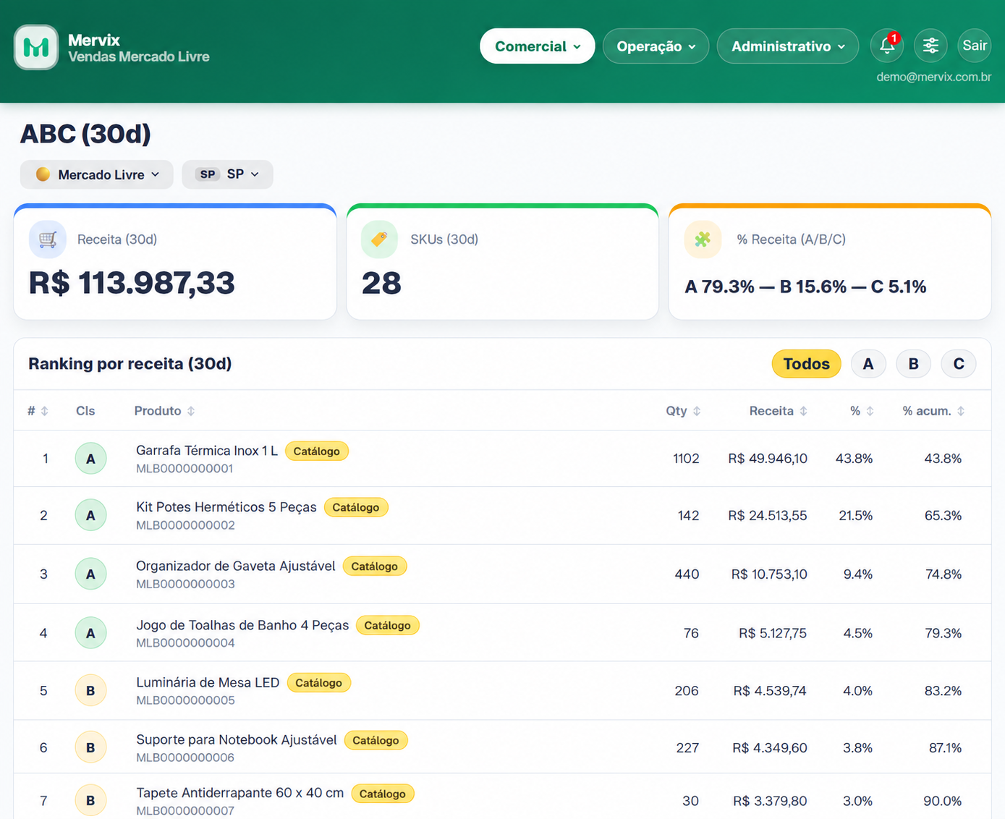Image resolution: width=1005 pixels, height=819 pixels.
Task: Sort by the % column header
Action: [862, 411]
